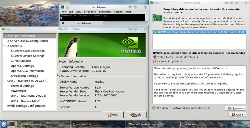
Task: Open the Konsole Settings menu
Action: [x=119, y=12]
